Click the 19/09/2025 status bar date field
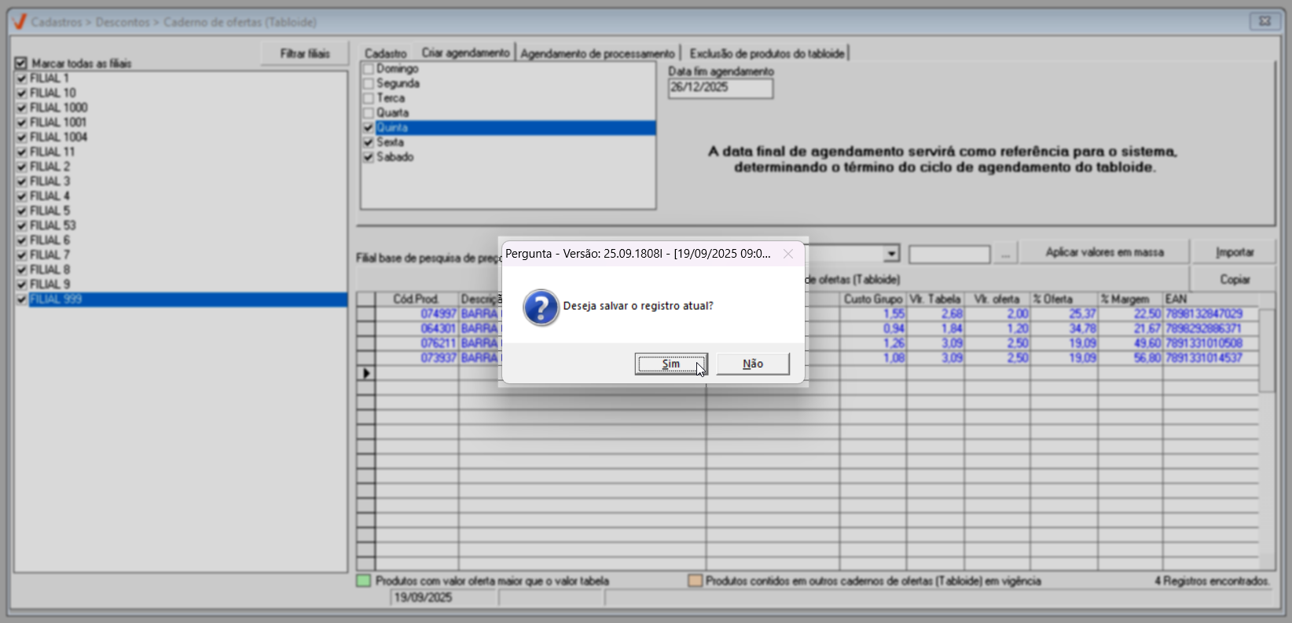The height and width of the screenshot is (623, 1292). click(x=444, y=598)
